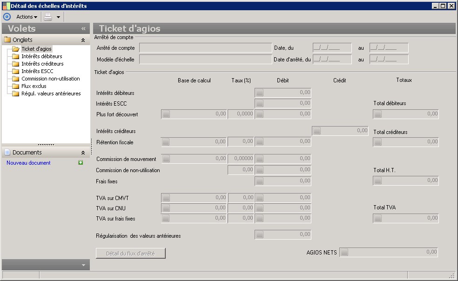Click the Flux exclus folder icon
Image resolution: width=458 pixels, height=281 pixels.
[15, 86]
